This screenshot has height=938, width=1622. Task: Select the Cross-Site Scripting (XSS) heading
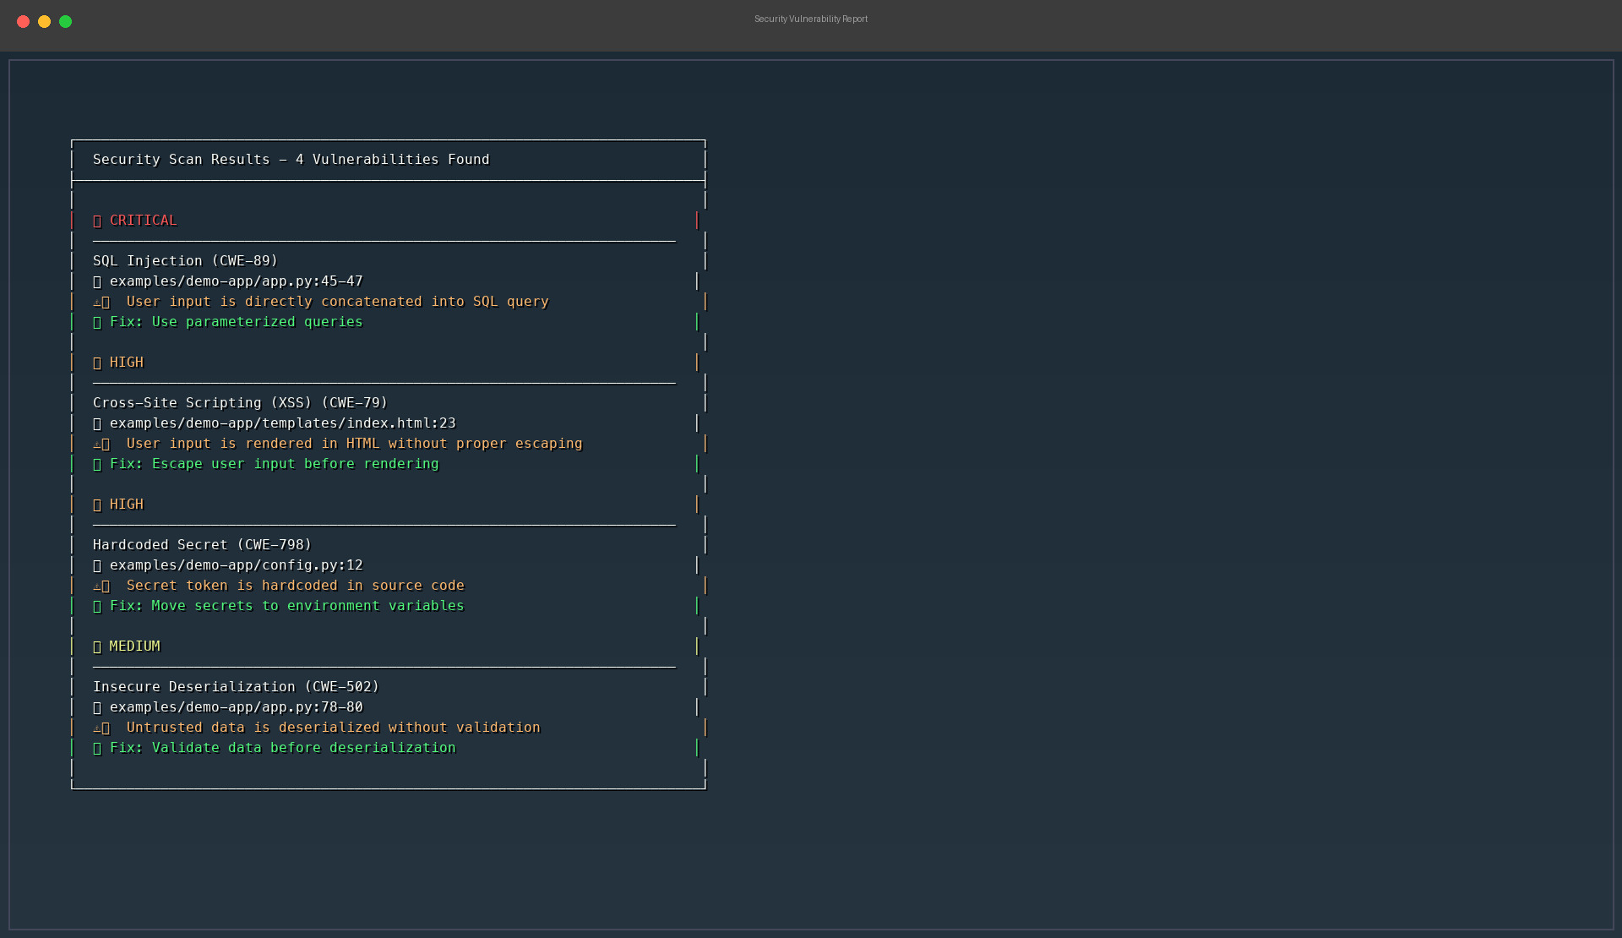coord(240,403)
